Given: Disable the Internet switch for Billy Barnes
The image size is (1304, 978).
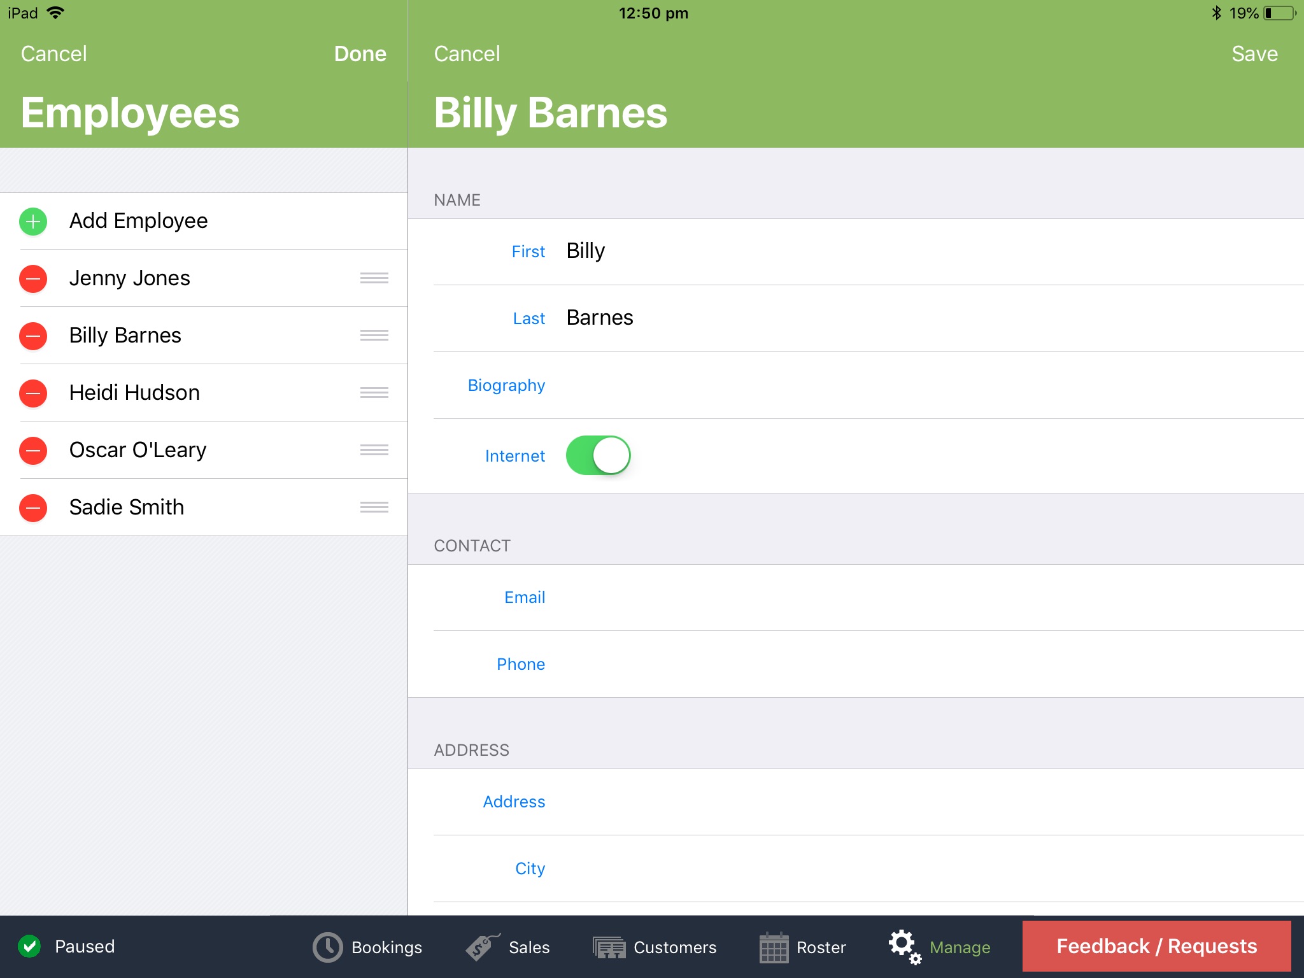Looking at the screenshot, I should pos(598,455).
